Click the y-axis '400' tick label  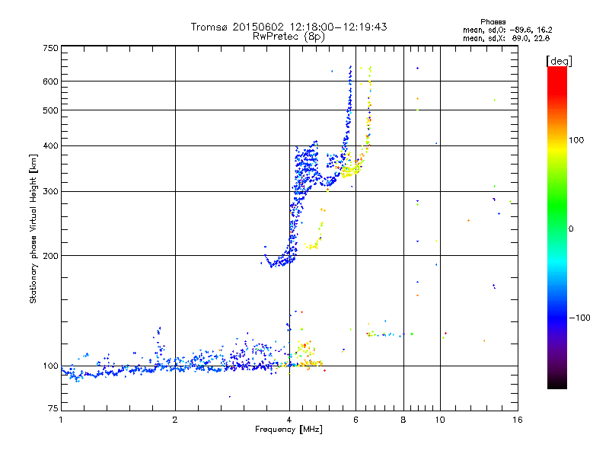[50, 145]
